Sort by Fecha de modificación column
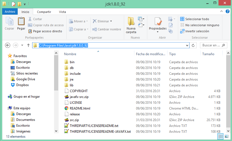The height and width of the screenshot is (141, 232). [150, 54]
